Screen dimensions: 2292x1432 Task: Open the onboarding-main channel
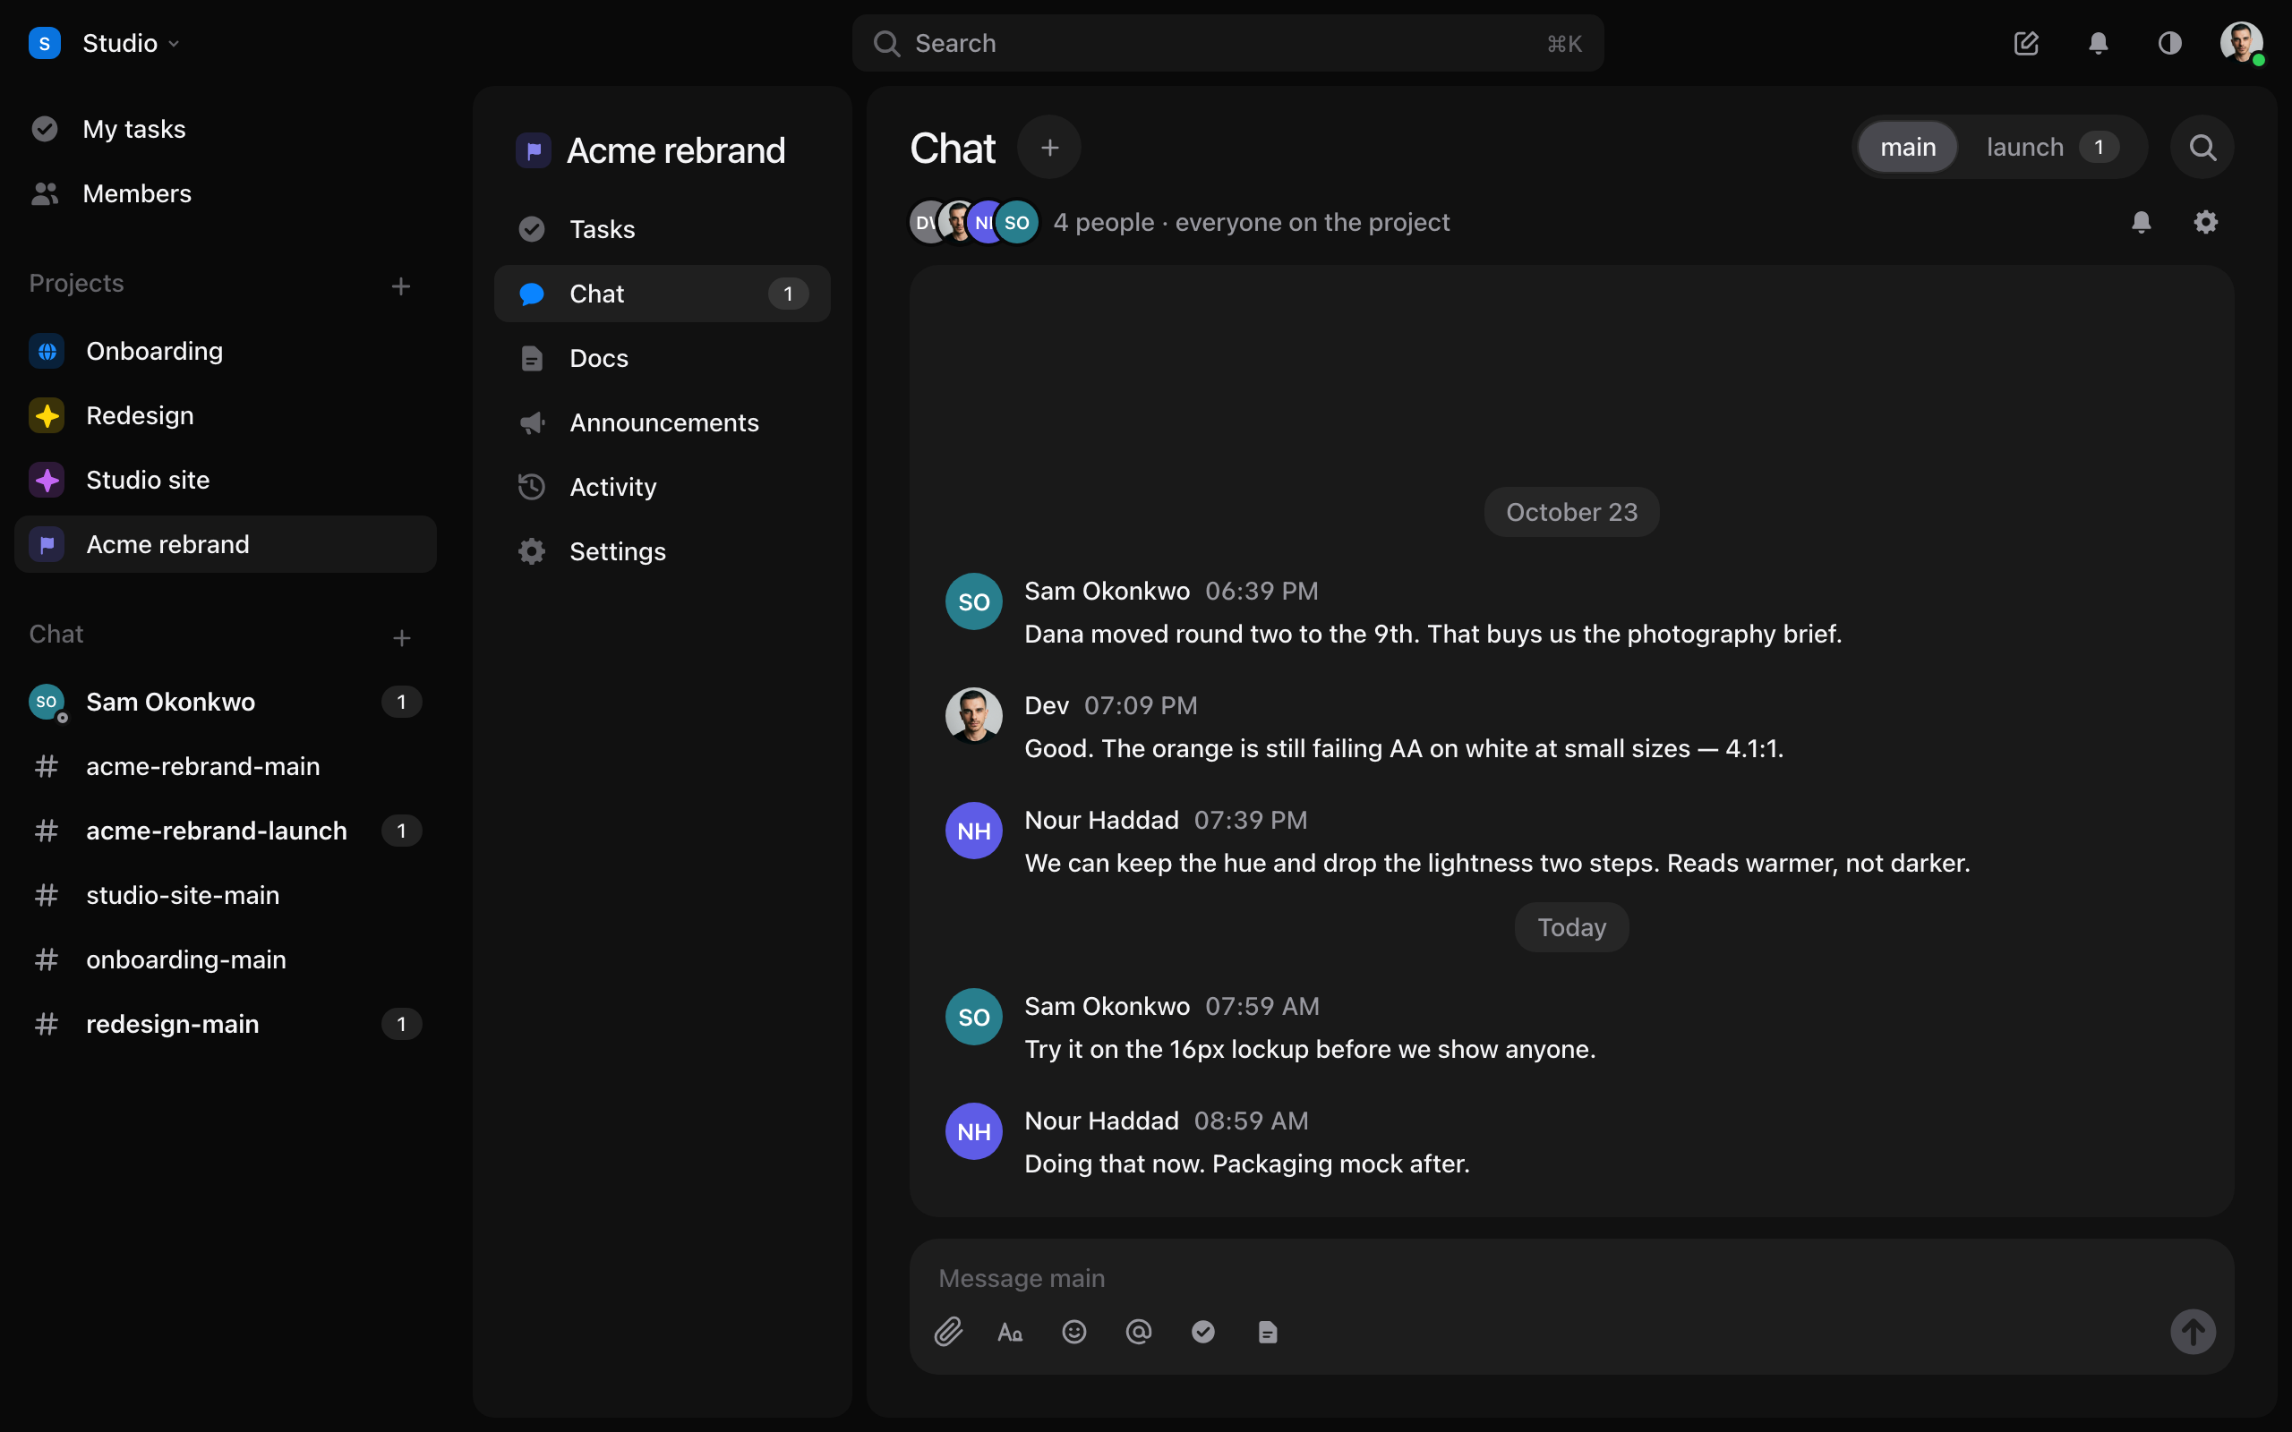pyautogui.click(x=226, y=959)
